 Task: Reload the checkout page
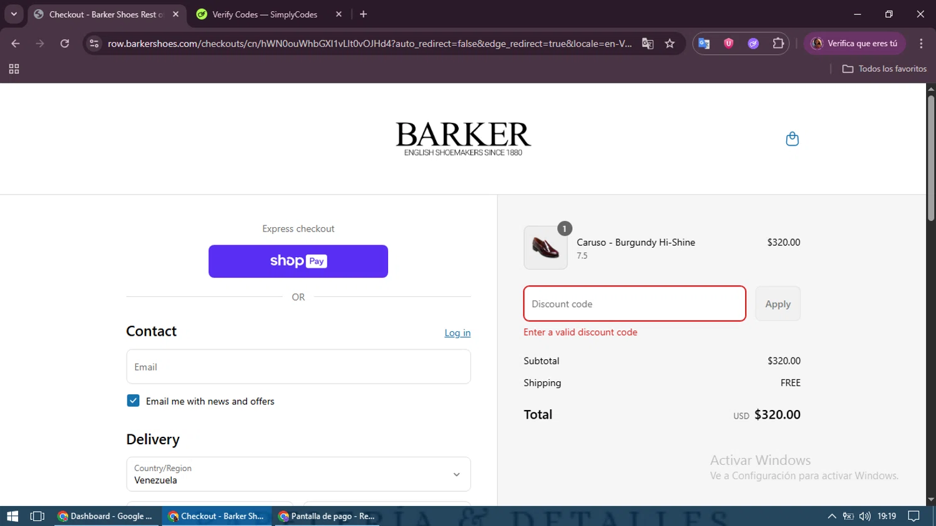tap(64, 44)
